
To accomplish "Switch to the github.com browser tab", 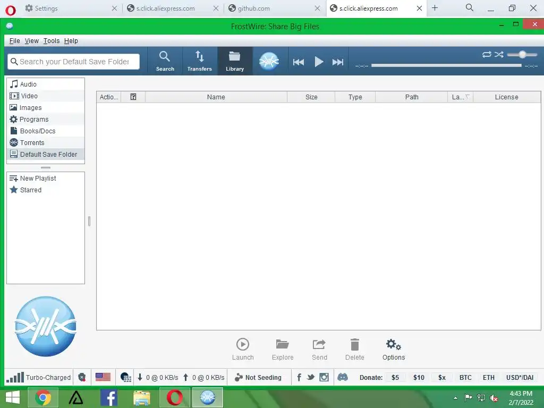I will [x=274, y=8].
